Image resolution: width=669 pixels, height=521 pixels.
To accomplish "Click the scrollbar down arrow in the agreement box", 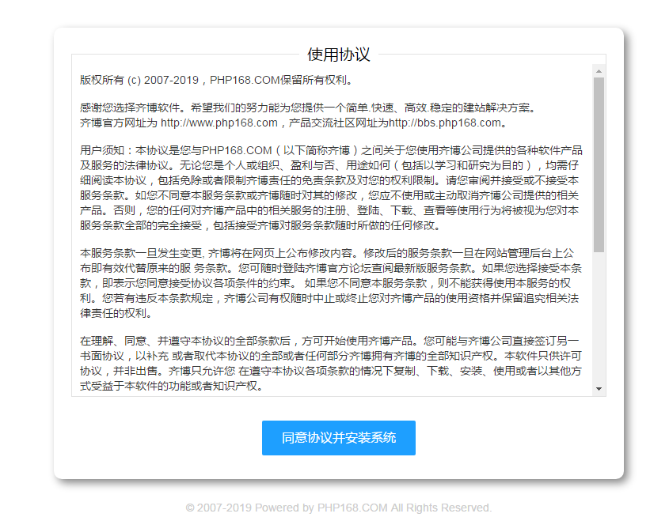I will (599, 388).
